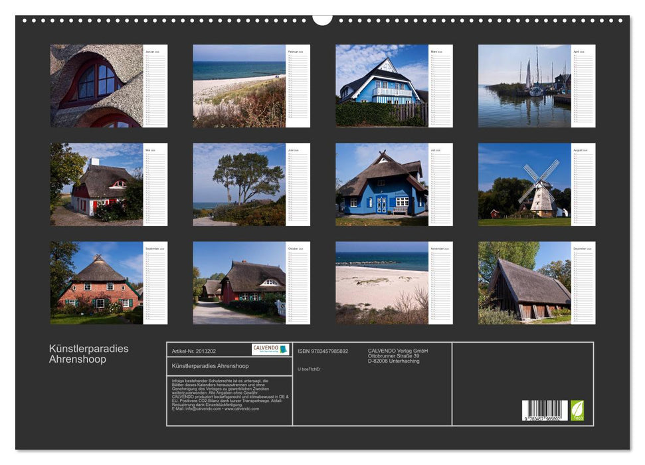This screenshot has width=645, height=465.
Task: Click the Artikel-Nr. 2013202 label
Action: pos(193,350)
